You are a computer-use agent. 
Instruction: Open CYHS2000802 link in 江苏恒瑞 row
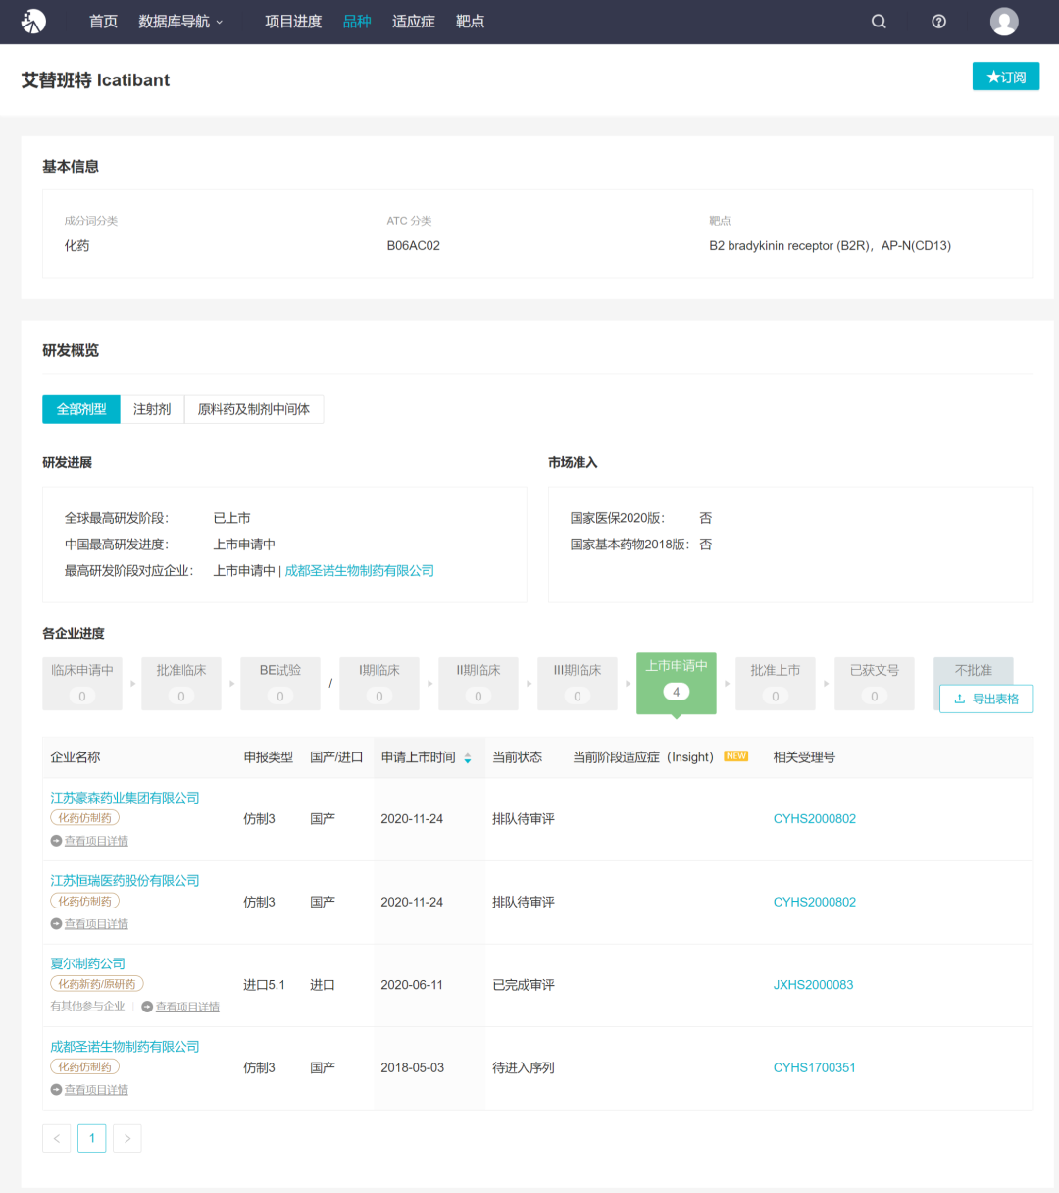[x=815, y=902]
